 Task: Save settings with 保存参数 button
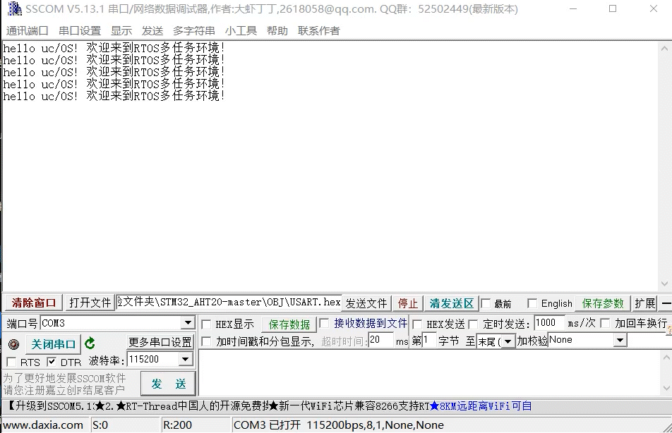[602, 303]
